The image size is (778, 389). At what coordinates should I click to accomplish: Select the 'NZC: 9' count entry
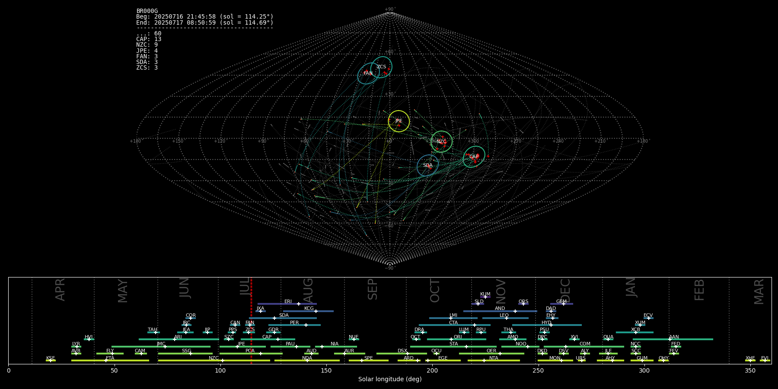pyautogui.click(x=147, y=45)
